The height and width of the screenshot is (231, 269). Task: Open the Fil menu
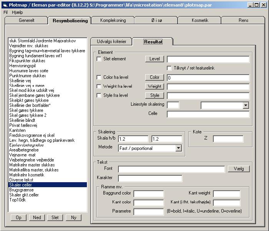click(x=5, y=12)
